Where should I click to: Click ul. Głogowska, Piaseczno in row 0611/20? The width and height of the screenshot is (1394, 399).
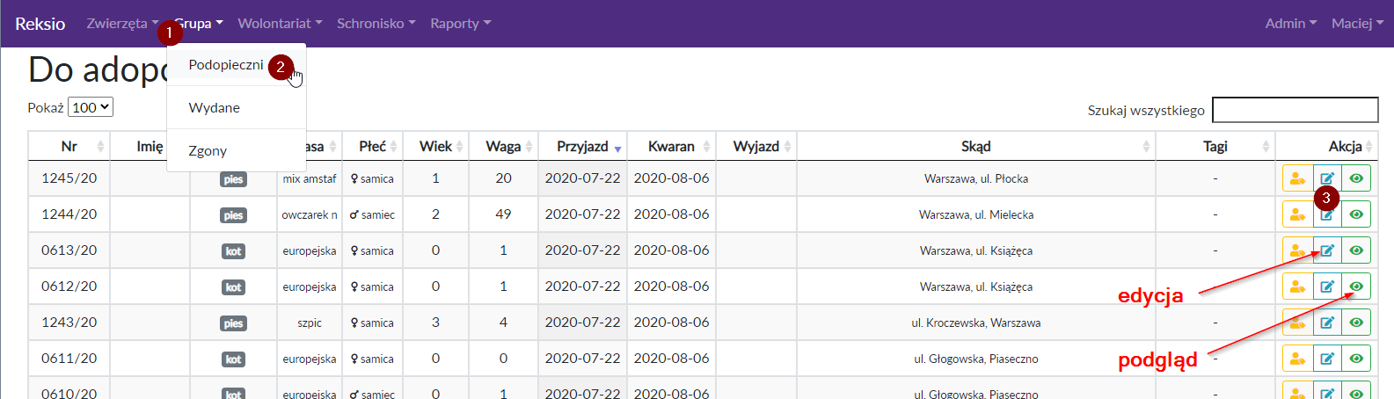[x=976, y=359]
